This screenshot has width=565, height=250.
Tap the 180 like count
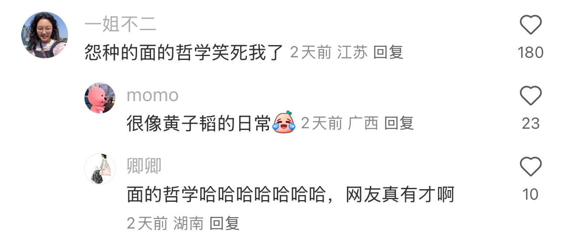[x=530, y=53]
